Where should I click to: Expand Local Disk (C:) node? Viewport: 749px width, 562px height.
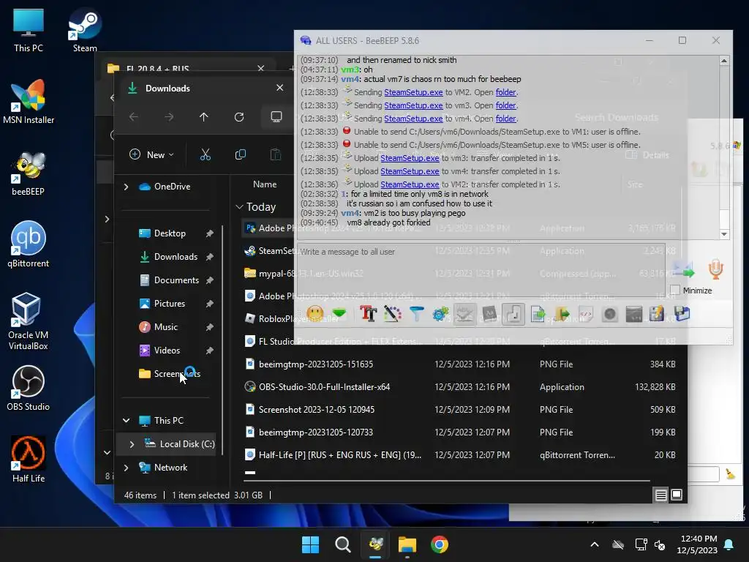tap(132, 444)
